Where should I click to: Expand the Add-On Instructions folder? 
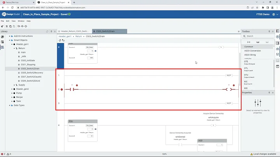click(10, 36)
